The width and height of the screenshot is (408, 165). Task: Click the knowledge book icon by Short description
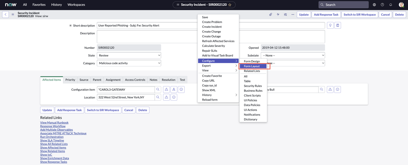click(x=338, y=25)
